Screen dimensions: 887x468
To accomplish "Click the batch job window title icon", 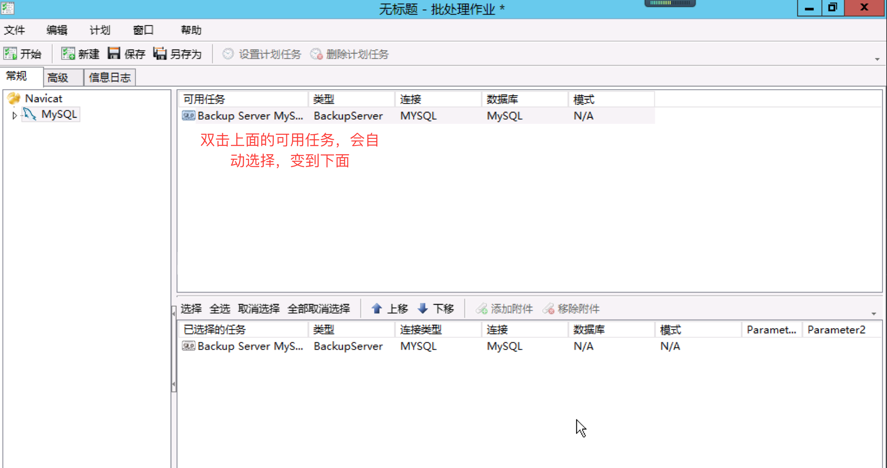I will click(x=8, y=8).
